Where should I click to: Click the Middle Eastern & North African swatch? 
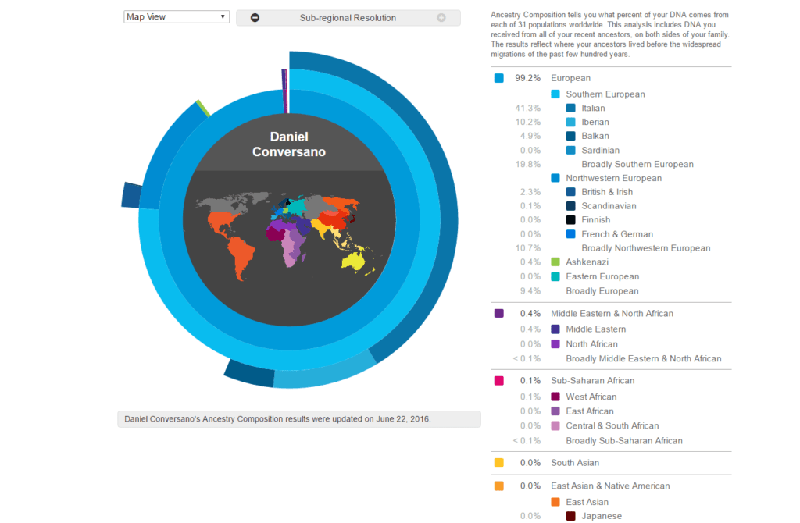(499, 314)
